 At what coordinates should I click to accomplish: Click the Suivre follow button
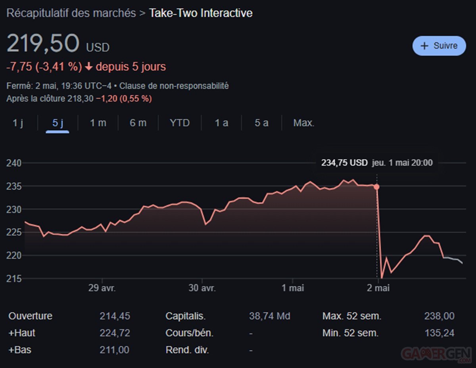439,46
